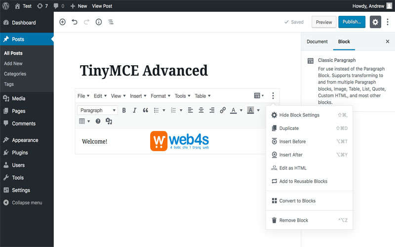Click the TinyMCE Advanced post title field

pyautogui.click(x=144, y=71)
